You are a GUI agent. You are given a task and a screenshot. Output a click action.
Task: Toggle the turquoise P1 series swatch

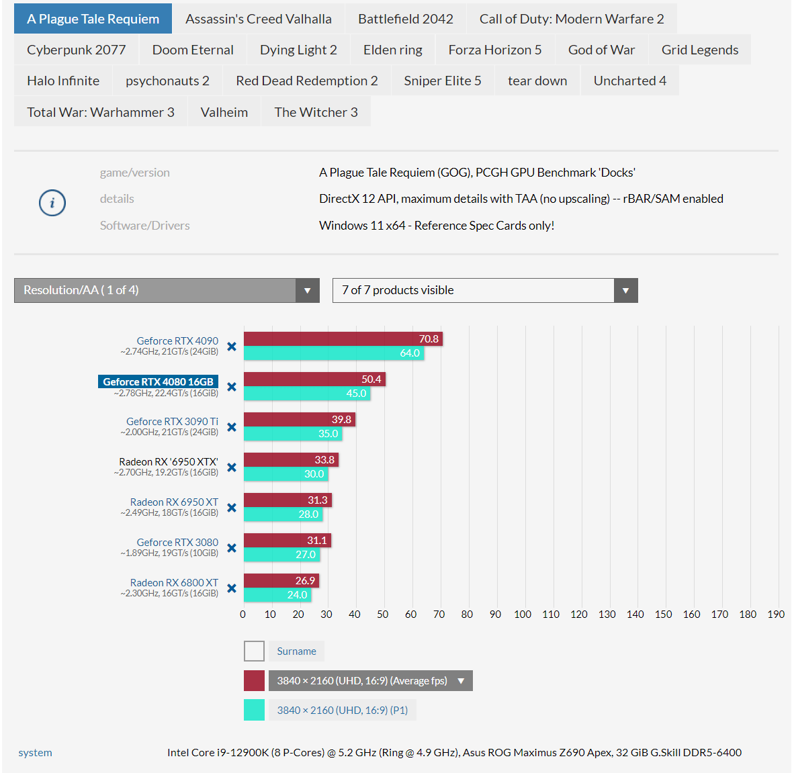point(254,710)
